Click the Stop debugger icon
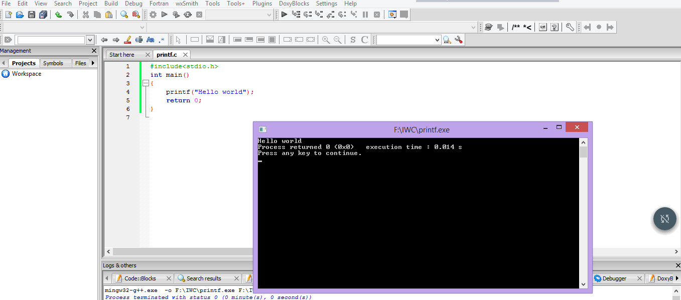Image resolution: width=681 pixels, height=300 pixels. 377,15
